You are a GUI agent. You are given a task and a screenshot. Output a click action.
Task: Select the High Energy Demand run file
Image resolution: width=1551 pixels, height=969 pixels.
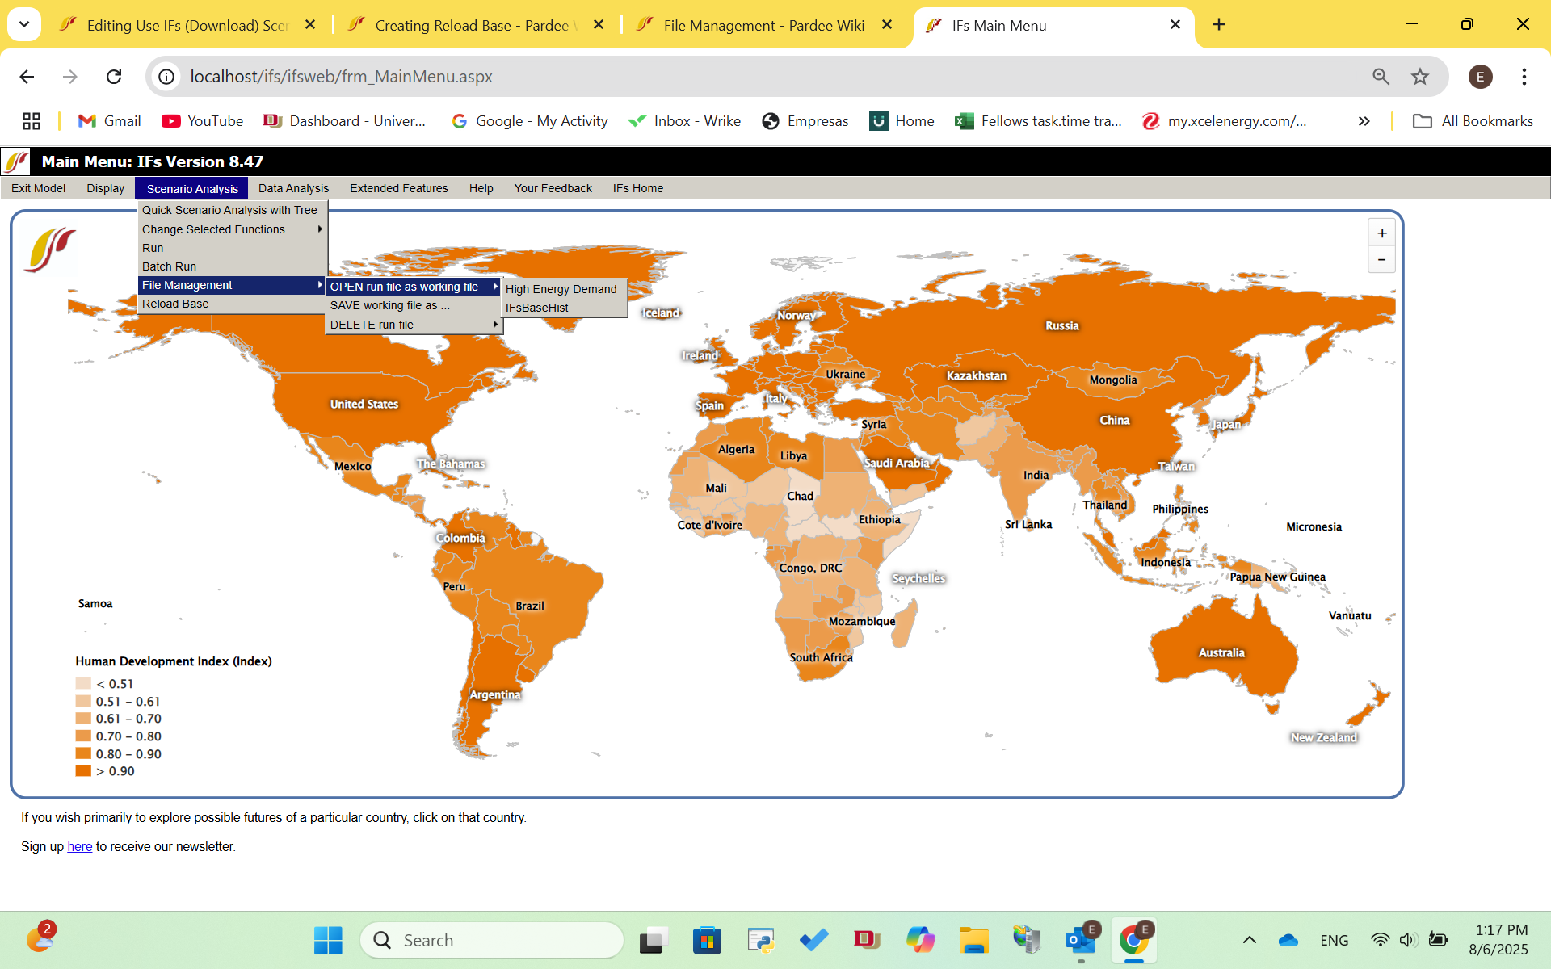[561, 289]
